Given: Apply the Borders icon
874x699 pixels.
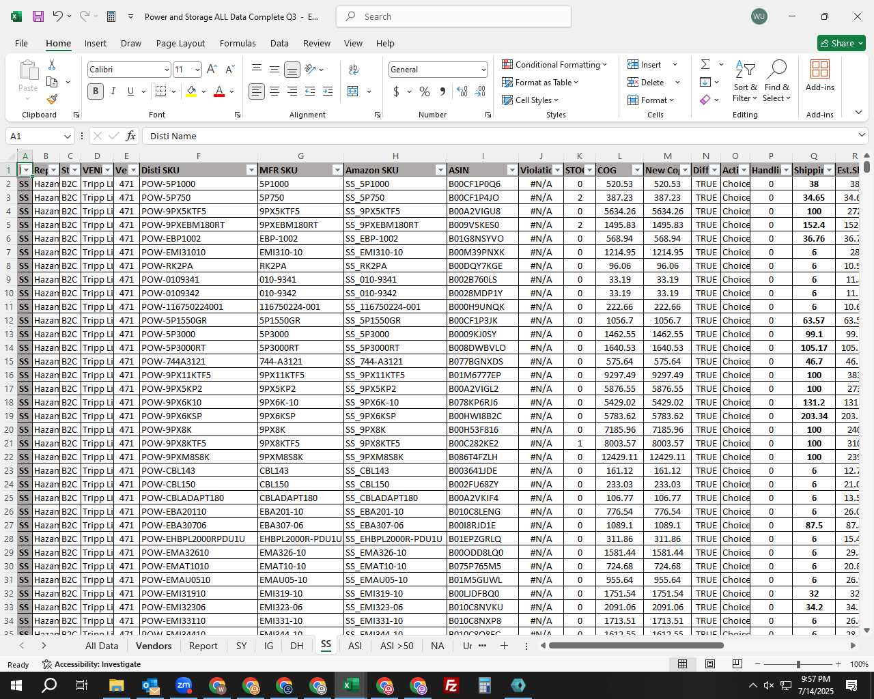Looking at the screenshot, I should [x=161, y=91].
